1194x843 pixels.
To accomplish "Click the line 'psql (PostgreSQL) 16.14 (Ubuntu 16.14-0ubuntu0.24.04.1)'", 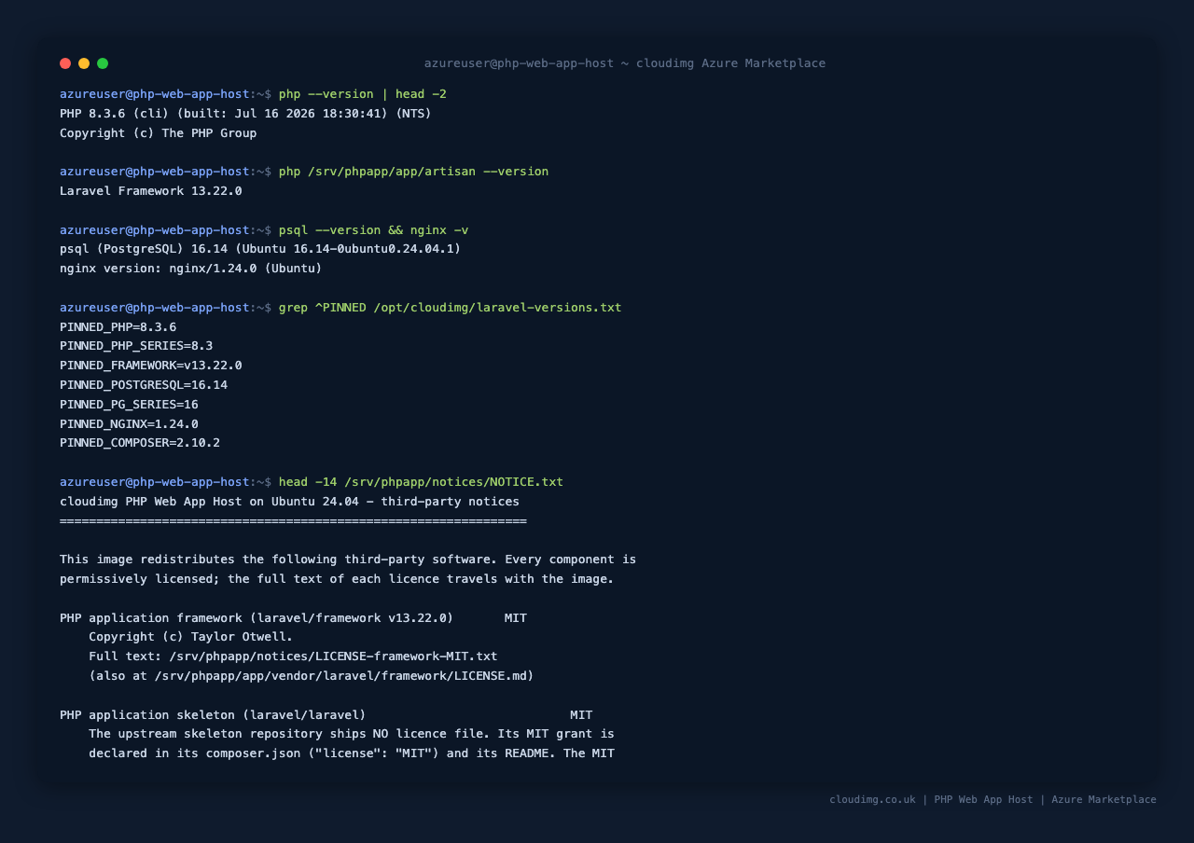I will click(260, 249).
